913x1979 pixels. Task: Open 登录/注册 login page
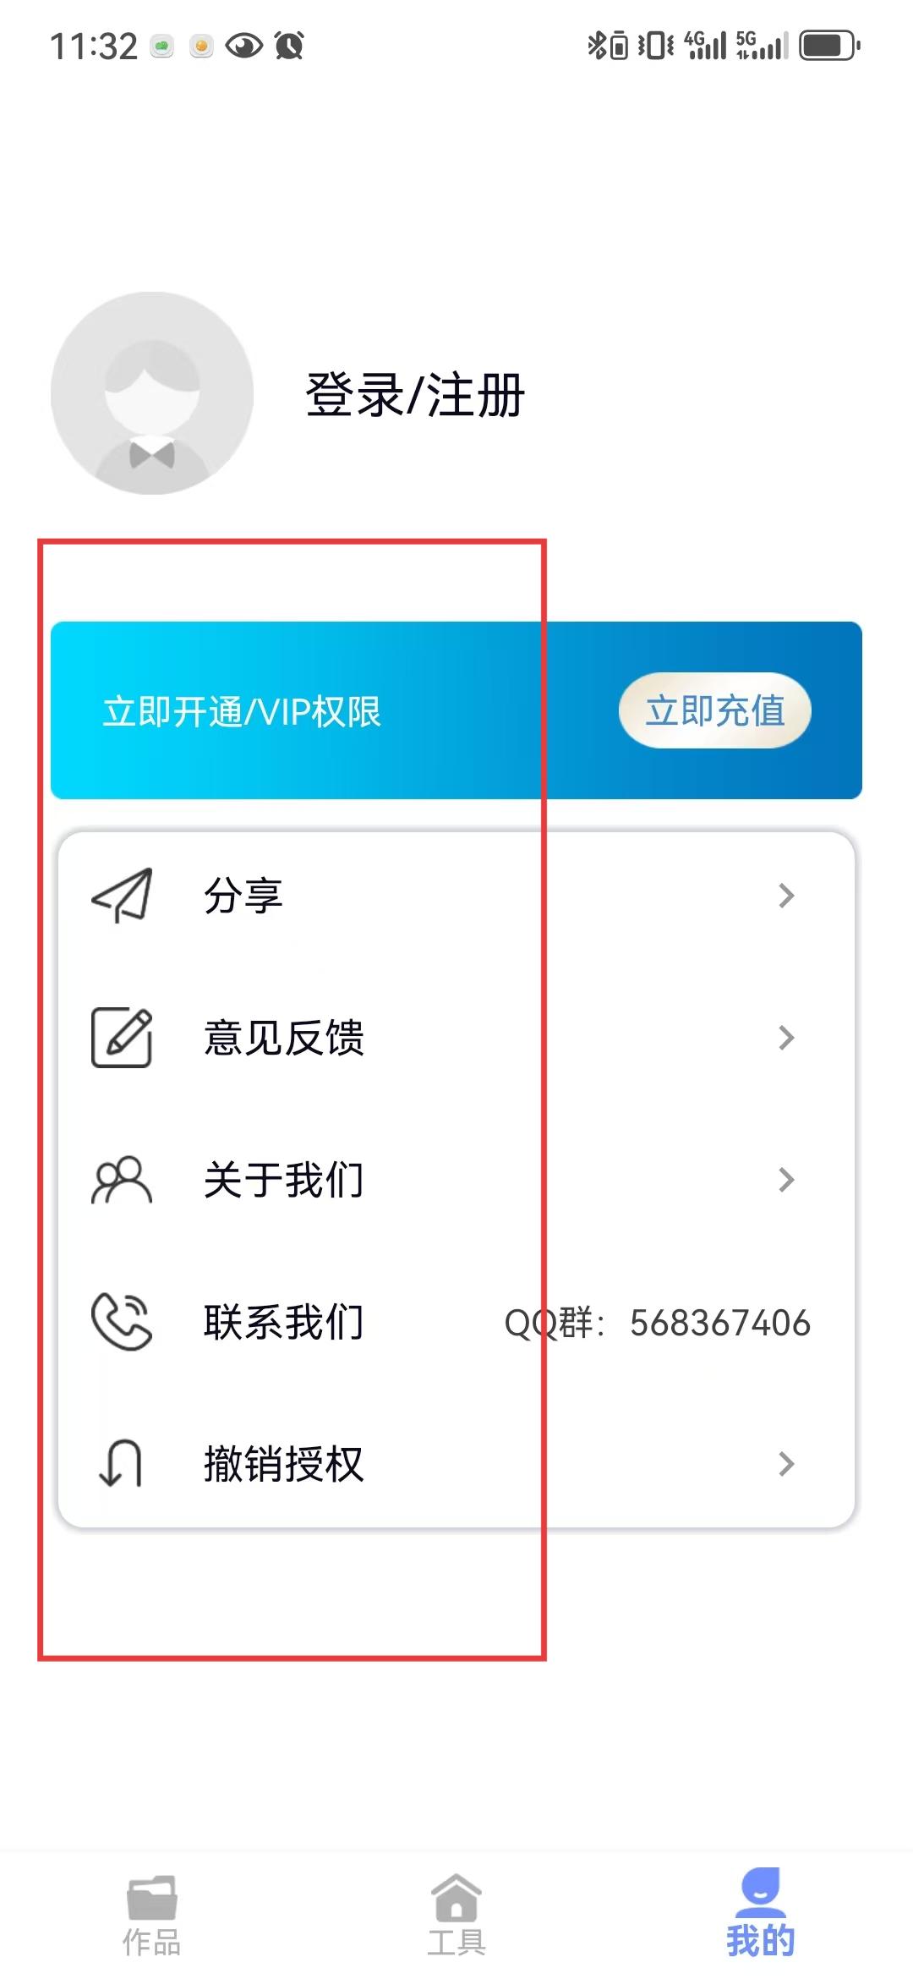pos(415,395)
